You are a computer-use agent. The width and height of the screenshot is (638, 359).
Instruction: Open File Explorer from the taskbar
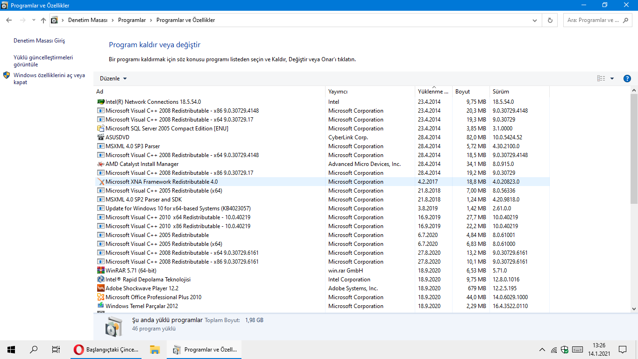coord(155,349)
